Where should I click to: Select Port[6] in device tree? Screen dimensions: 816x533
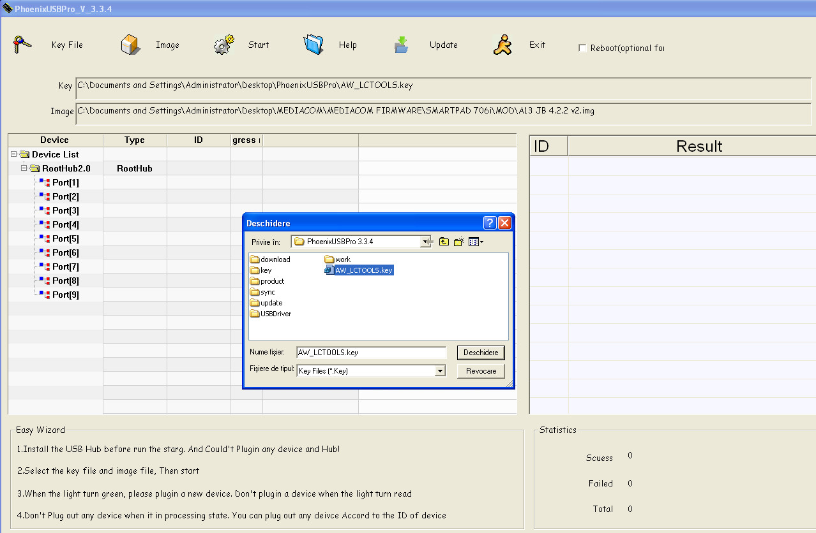pos(65,252)
